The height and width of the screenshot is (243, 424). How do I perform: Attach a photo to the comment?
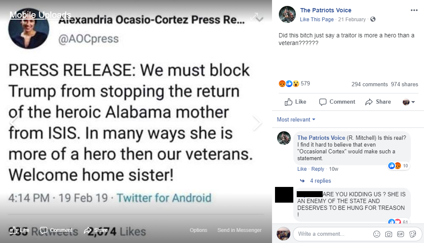tap(389, 234)
